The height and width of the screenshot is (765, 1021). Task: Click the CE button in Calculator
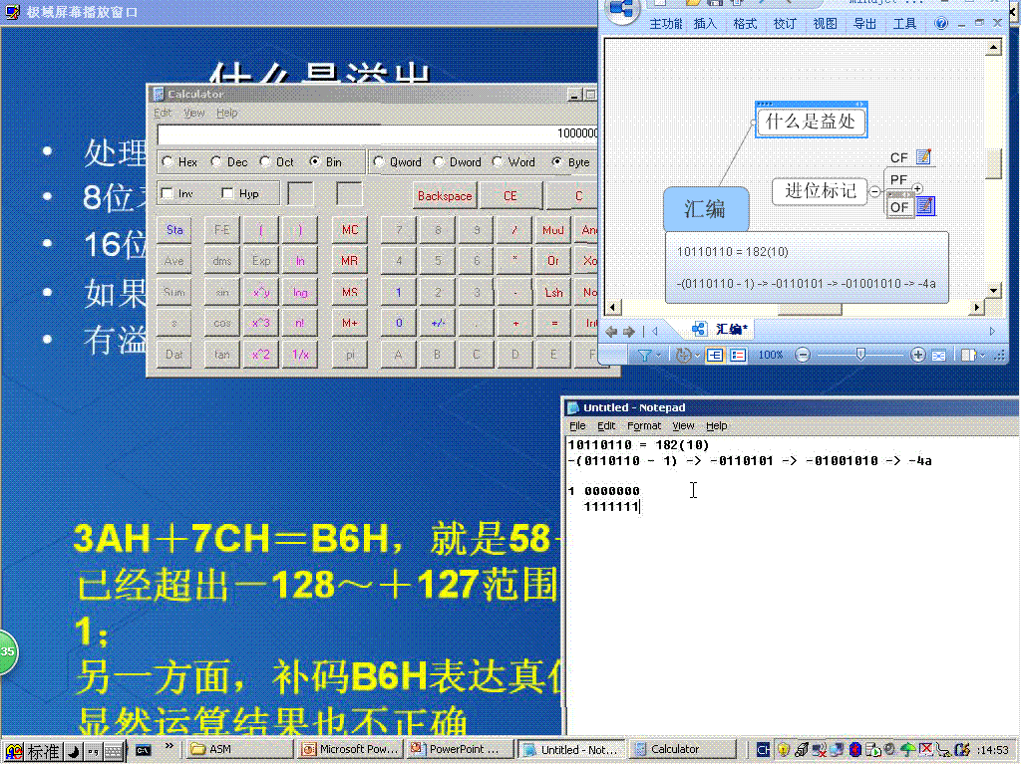pyautogui.click(x=510, y=196)
